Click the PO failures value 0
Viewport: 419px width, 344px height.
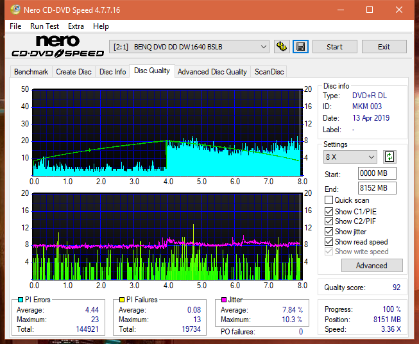[301, 332]
